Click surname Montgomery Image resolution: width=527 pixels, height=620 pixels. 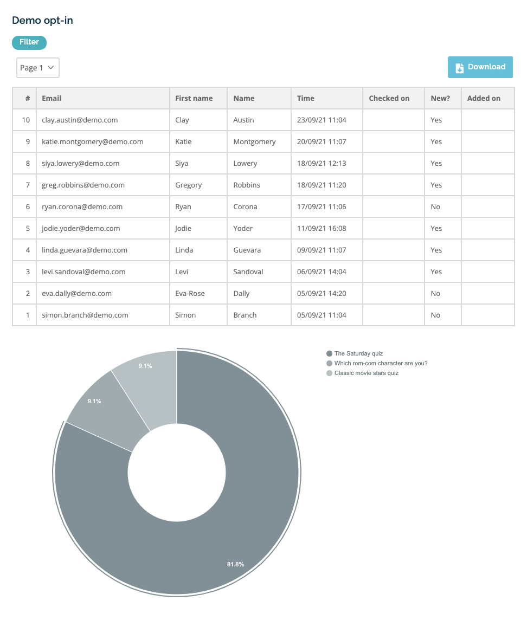click(254, 141)
